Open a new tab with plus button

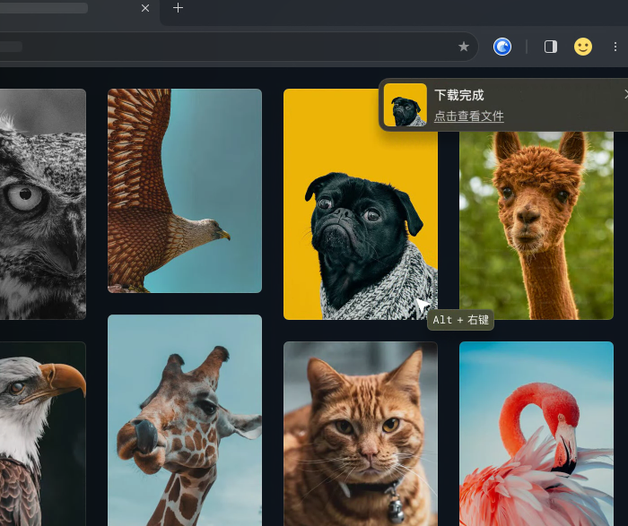coord(179,8)
